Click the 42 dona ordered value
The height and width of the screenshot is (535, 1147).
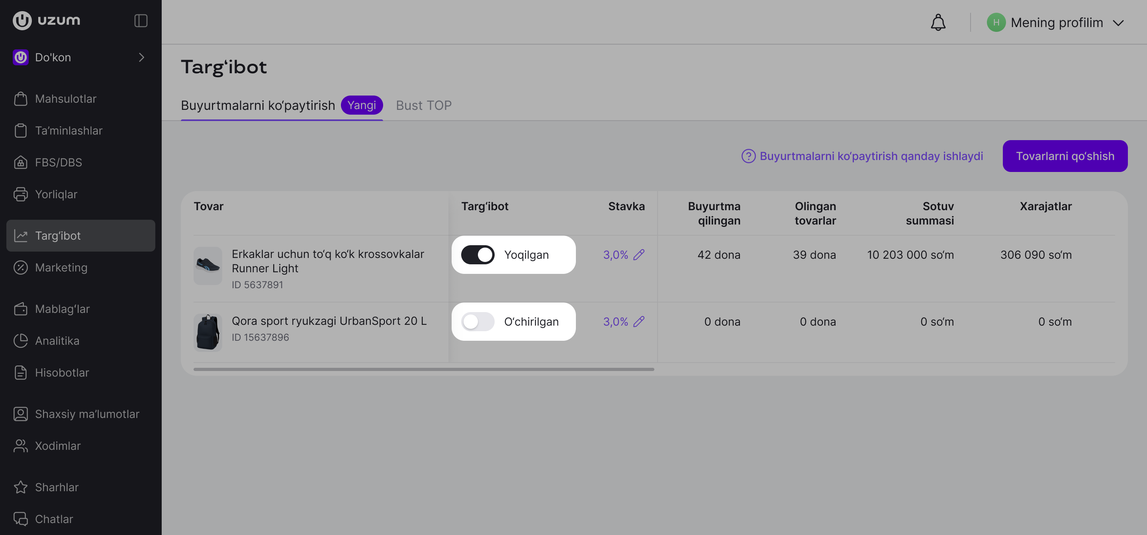tap(718, 255)
